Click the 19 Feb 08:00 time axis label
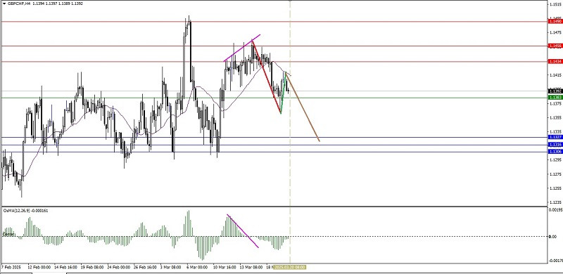Viewport: 563px width, 274px height. [x=92, y=267]
